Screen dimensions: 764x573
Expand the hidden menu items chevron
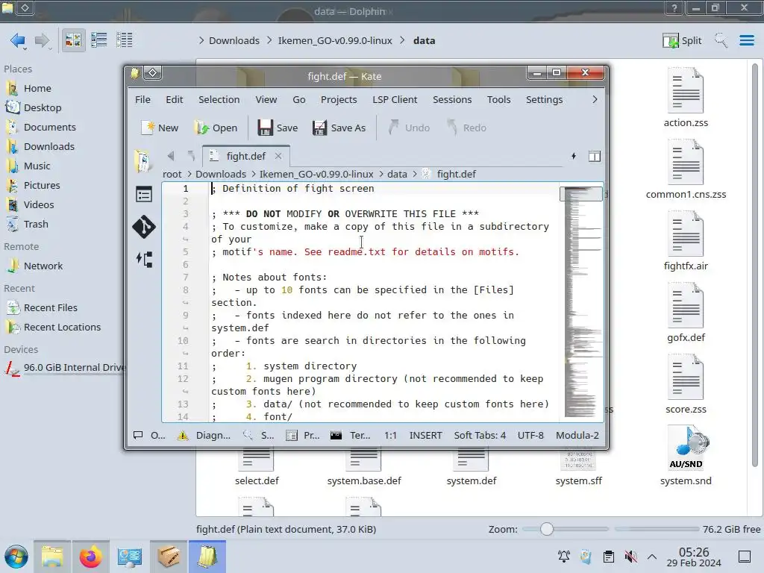(x=595, y=99)
